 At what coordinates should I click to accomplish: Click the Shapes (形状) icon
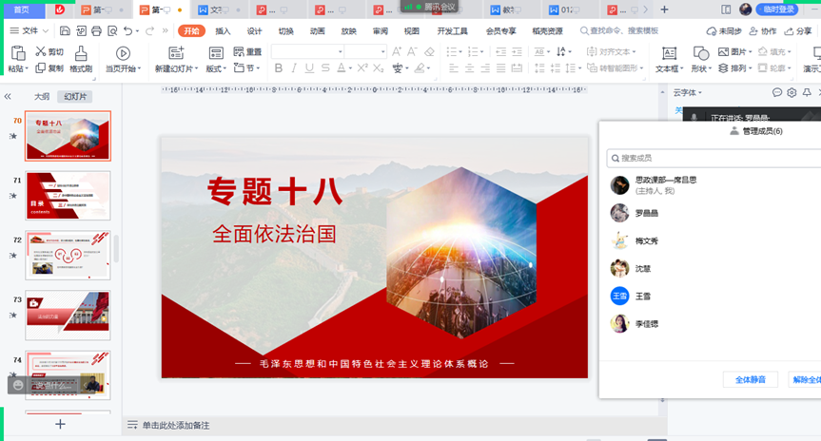[x=699, y=53]
